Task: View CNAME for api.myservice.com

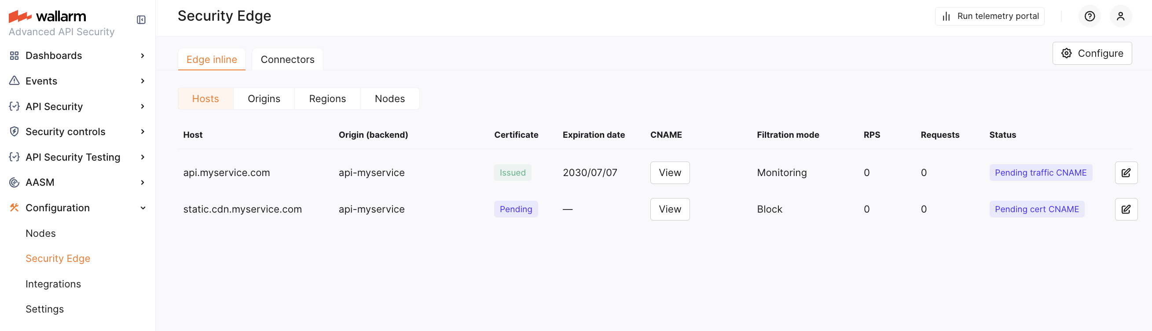Action: [x=669, y=173]
